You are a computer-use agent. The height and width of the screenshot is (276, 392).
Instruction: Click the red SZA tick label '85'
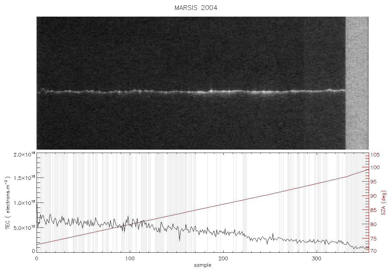pos(373,210)
